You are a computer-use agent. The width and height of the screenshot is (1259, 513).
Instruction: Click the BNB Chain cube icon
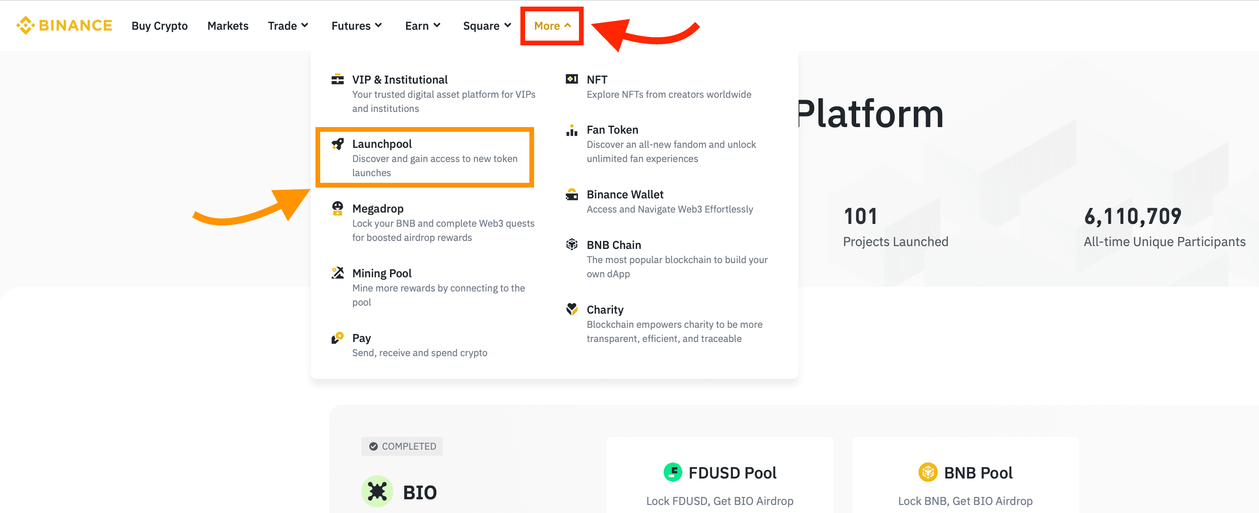point(571,245)
